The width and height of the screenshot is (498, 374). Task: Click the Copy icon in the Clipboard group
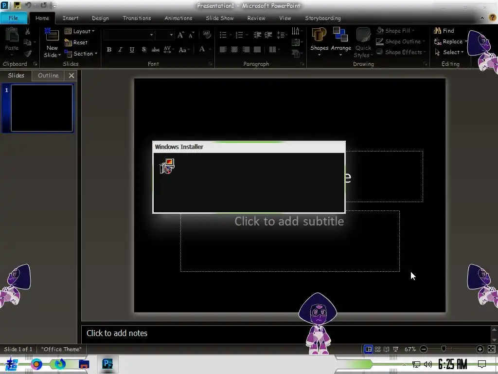(28, 42)
